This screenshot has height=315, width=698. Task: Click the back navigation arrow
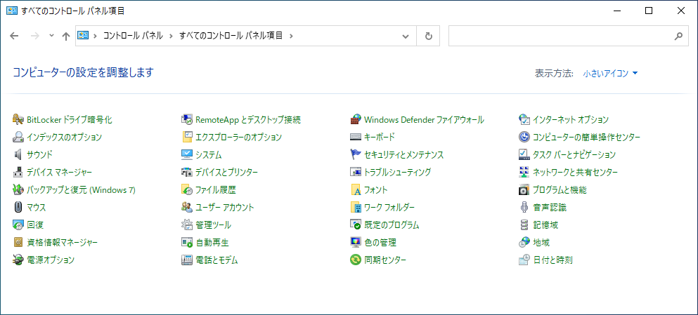[15, 36]
